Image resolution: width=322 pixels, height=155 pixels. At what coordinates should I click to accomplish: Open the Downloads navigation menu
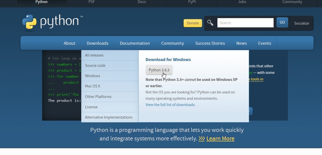coord(97,43)
